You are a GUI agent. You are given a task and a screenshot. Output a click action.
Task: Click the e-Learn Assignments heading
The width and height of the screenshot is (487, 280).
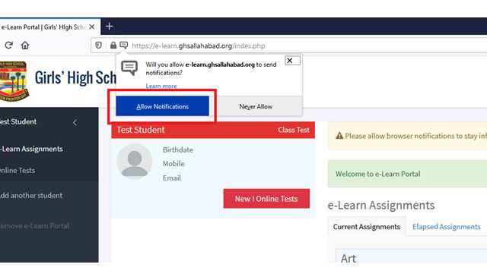381,206
